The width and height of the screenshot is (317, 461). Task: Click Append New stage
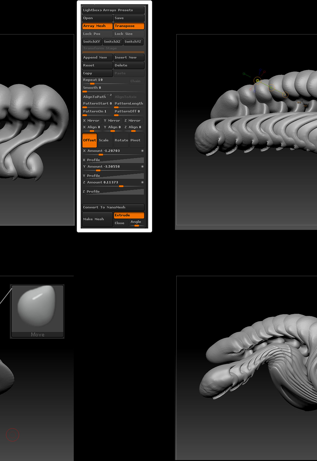pyautogui.click(x=97, y=57)
